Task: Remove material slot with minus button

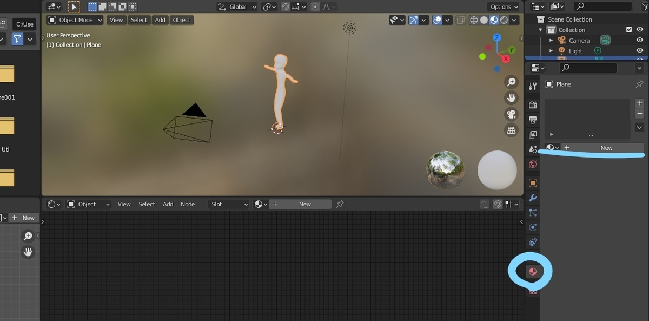Action: 639,114
